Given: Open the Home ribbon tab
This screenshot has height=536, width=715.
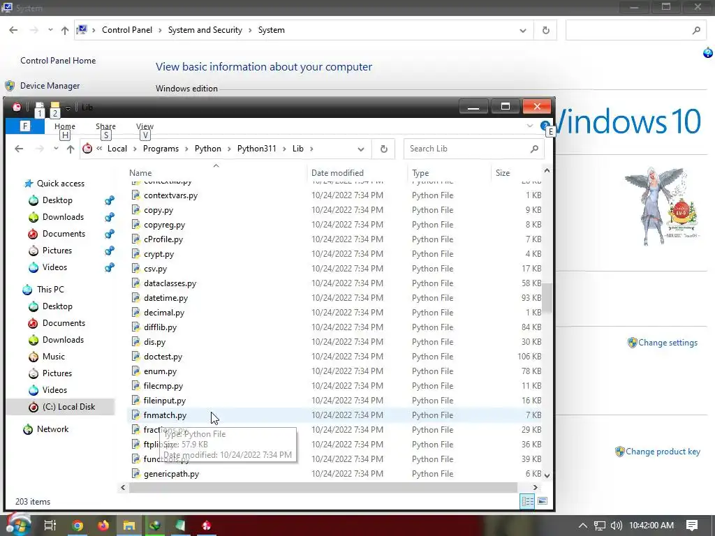Looking at the screenshot, I should click(65, 126).
